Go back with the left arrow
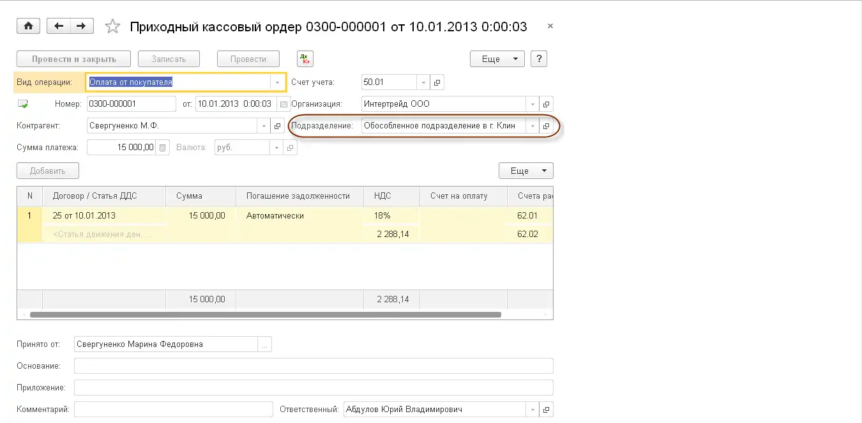This screenshot has width=862, height=423. pyautogui.click(x=59, y=26)
